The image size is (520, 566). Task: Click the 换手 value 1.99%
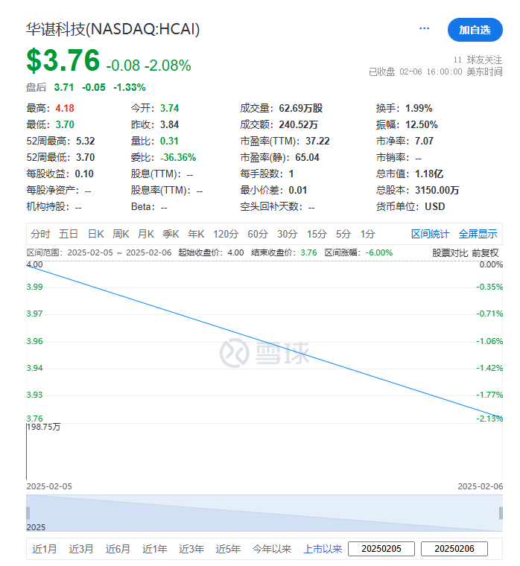pos(419,108)
